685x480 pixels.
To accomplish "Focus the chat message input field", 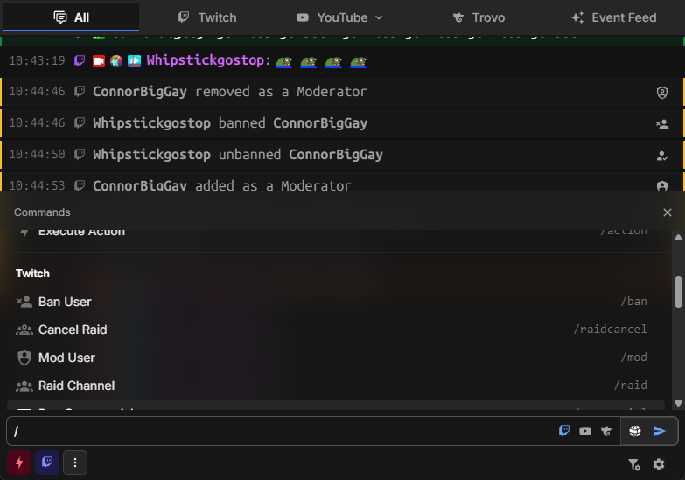I will [x=282, y=431].
